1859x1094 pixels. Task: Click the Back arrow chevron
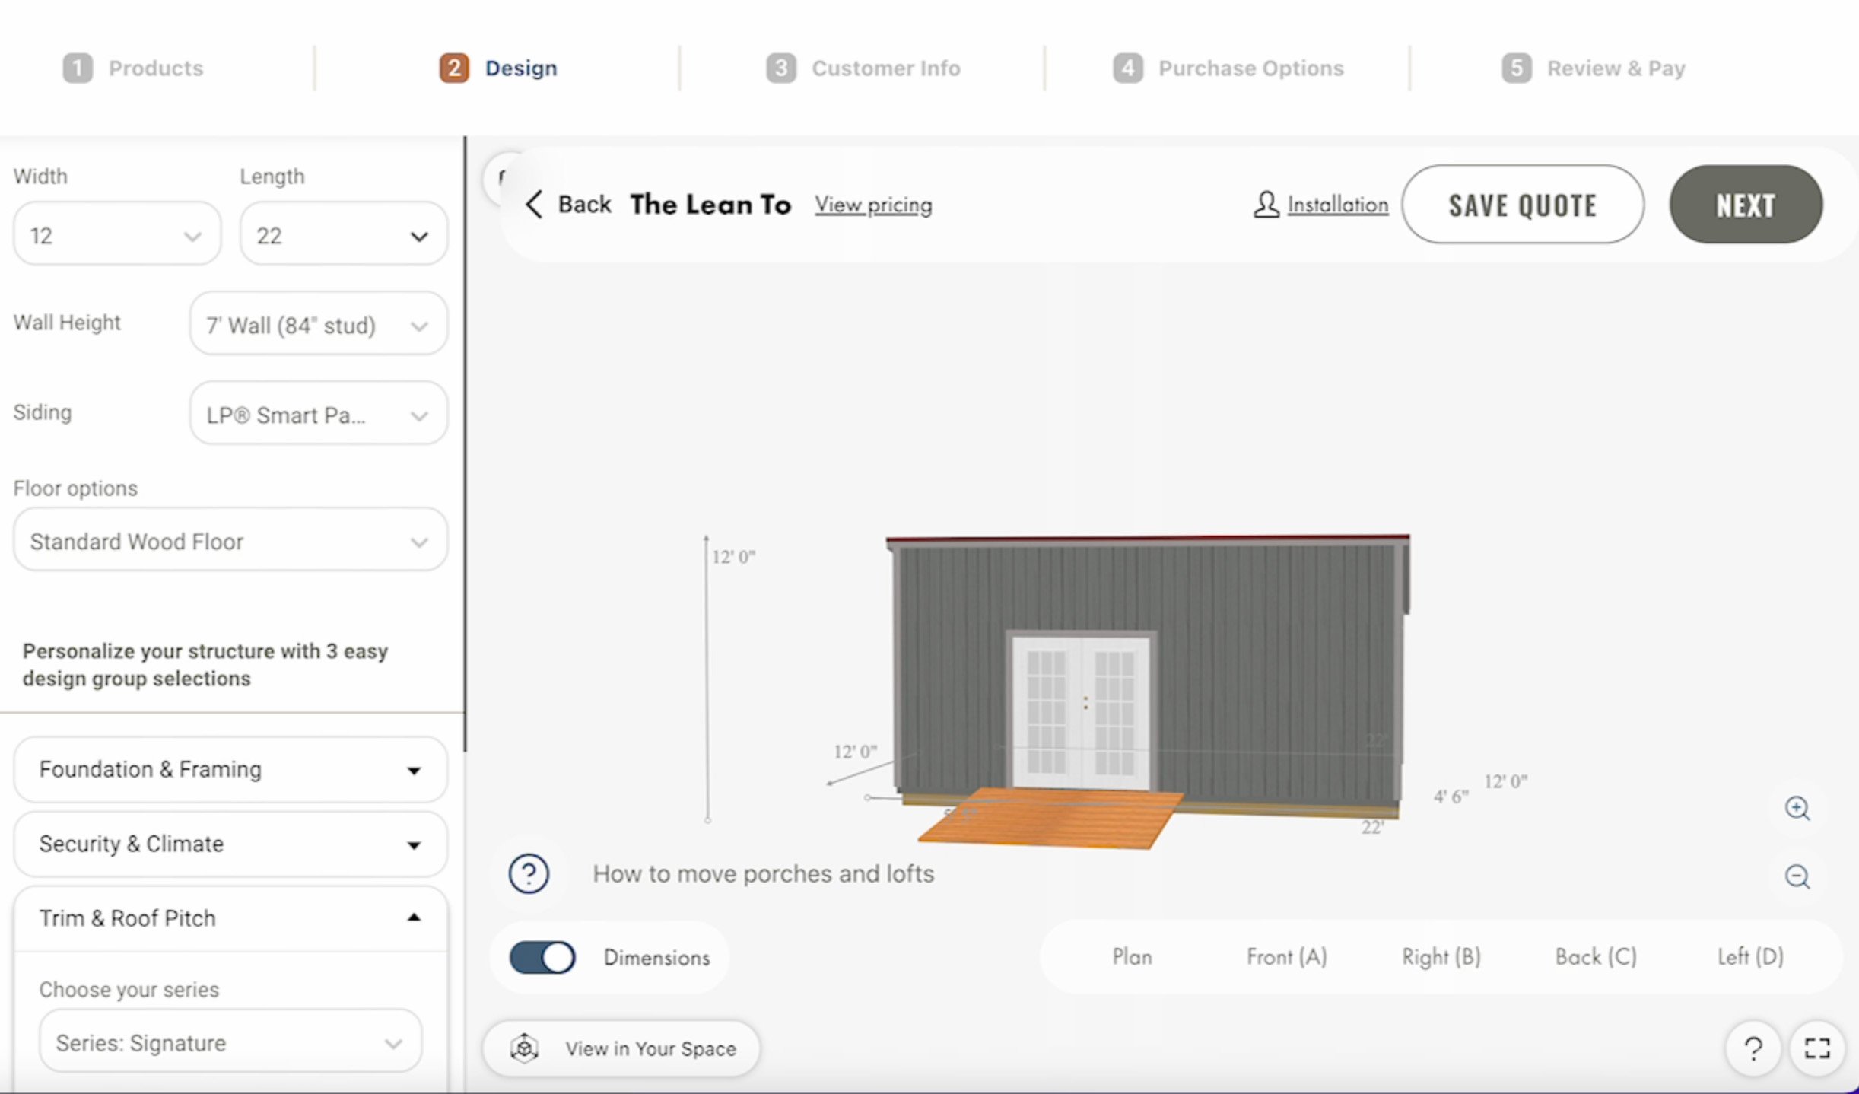click(534, 204)
